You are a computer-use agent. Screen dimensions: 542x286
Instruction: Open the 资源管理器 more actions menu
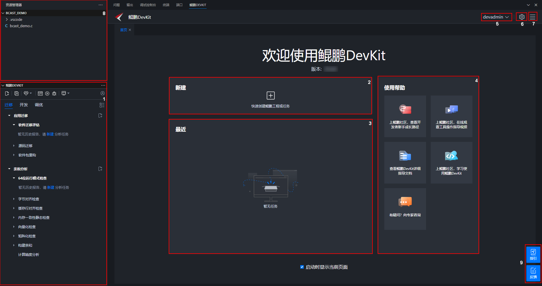click(101, 5)
